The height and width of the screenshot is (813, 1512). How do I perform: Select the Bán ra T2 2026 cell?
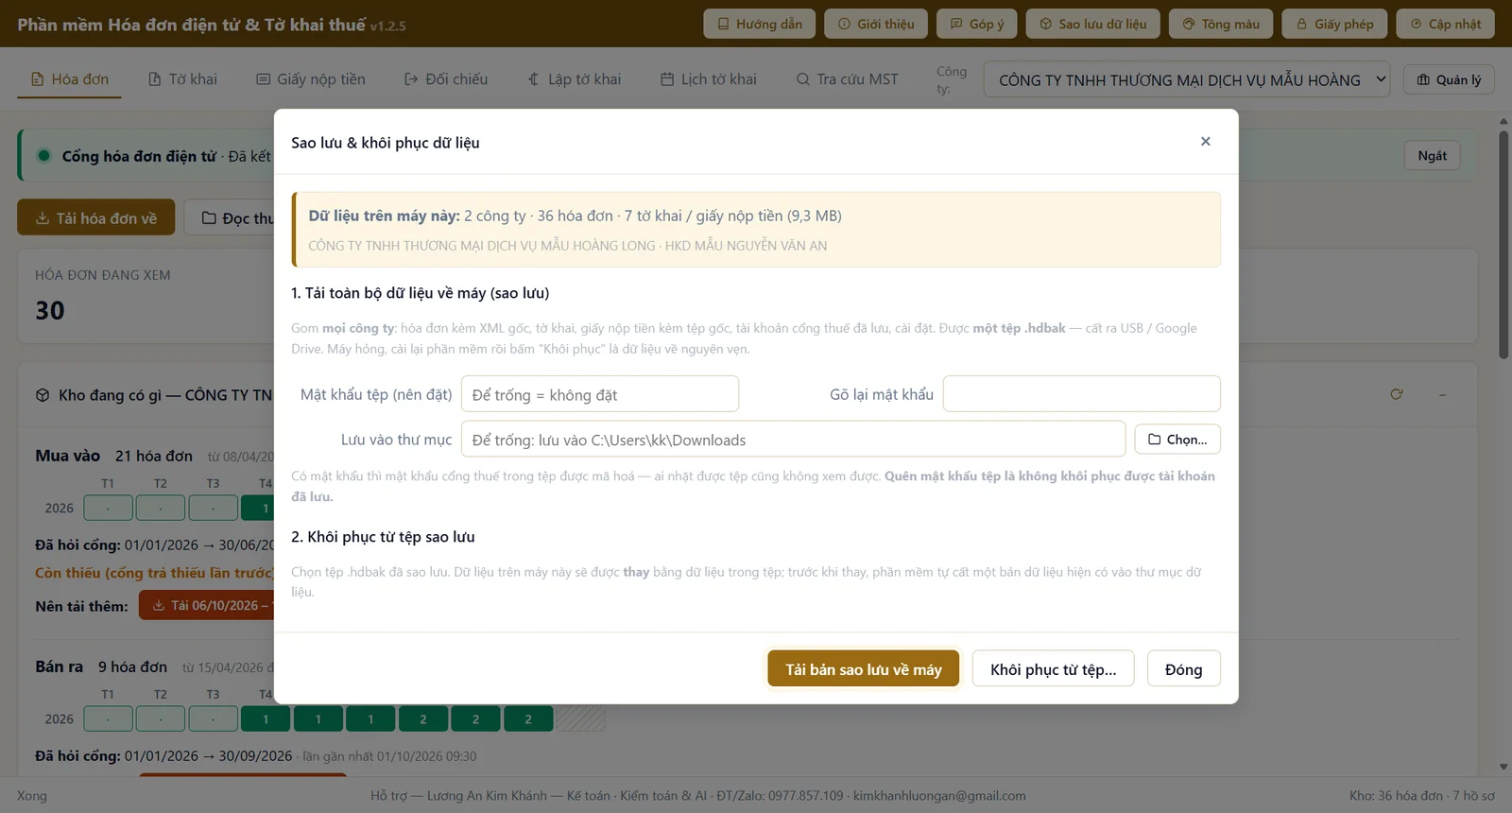[x=161, y=719]
